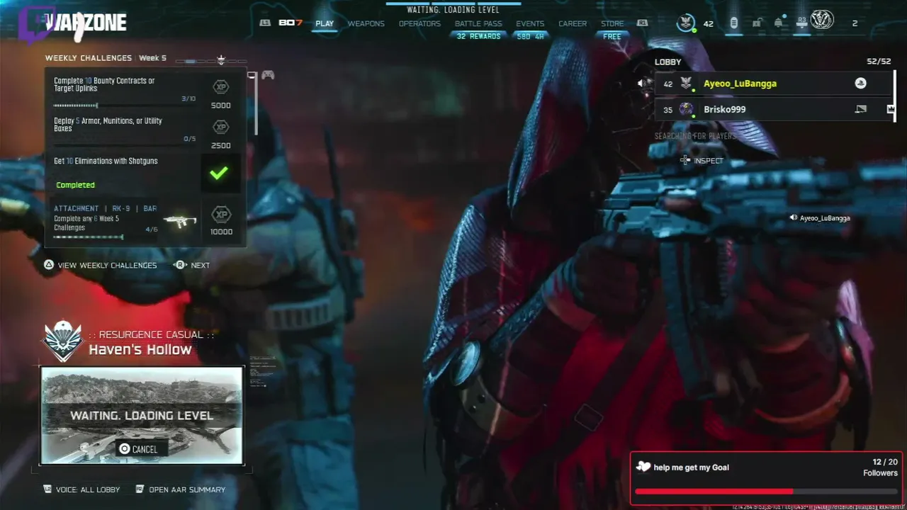Click the 32 REWARDS badge under Battle Pass
Viewport: 907px width, 510px height.
point(478,36)
